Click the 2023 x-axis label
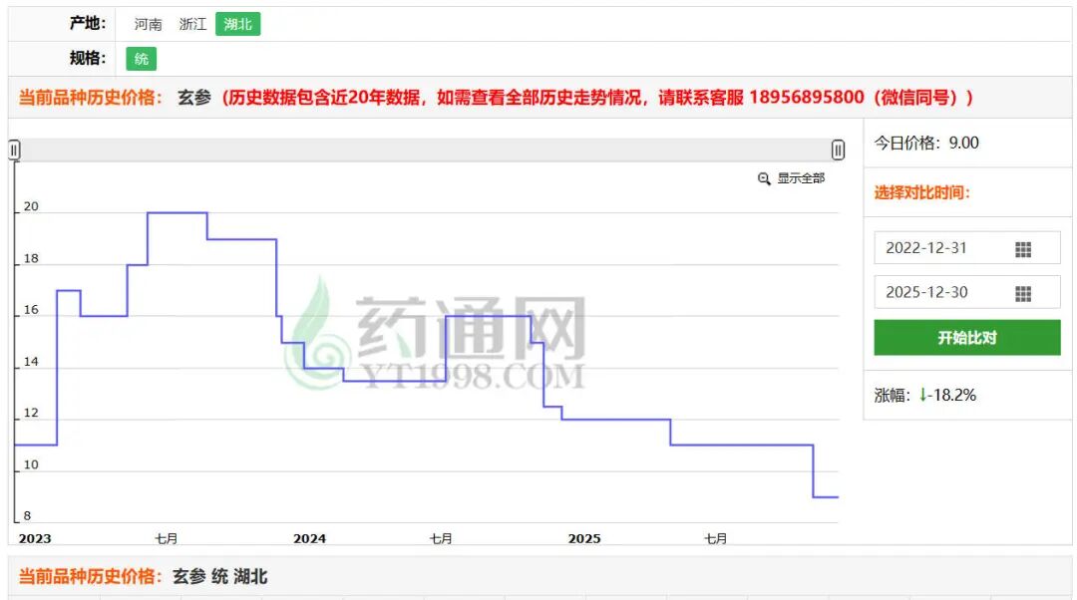Viewport: 1077px width, 600px height. (35, 539)
